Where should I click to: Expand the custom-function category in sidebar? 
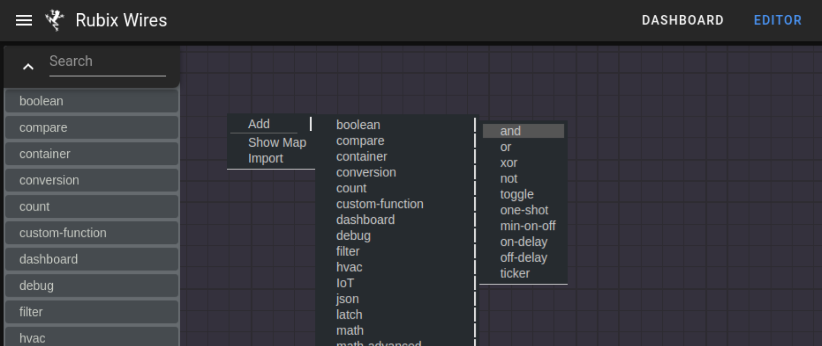[x=92, y=233]
